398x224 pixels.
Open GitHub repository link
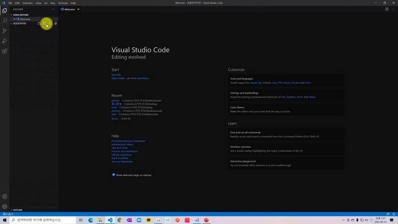click(x=121, y=155)
